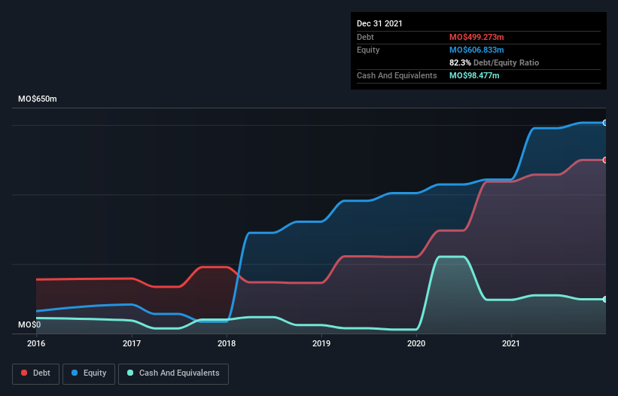Click the Equity value MO$606.833m
The width and height of the screenshot is (618, 396).
[x=476, y=50]
